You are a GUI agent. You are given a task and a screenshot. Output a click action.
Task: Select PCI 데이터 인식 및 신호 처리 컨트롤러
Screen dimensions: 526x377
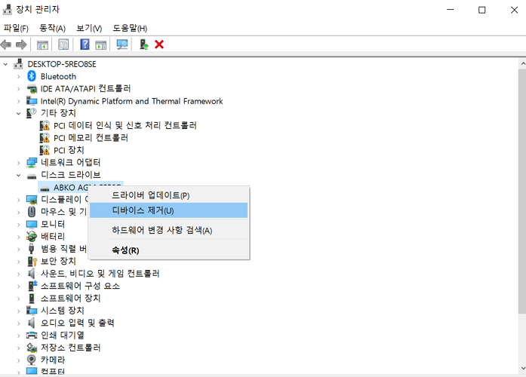pos(125,125)
